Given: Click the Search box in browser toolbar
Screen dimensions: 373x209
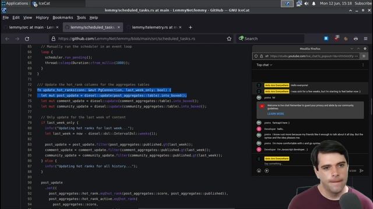Looking at the screenshot, I should pyautogui.click(x=270, y=39).
